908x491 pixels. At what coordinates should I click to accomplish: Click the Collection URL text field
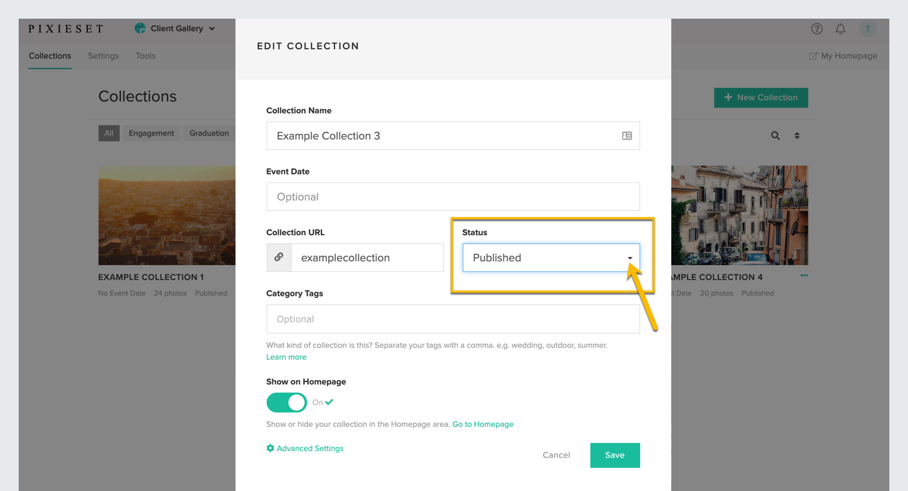(x=367, y=258)
